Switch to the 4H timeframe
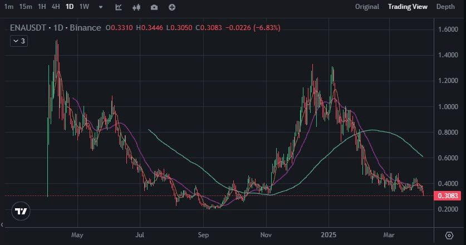466x245 pixels. click(56, 7)
